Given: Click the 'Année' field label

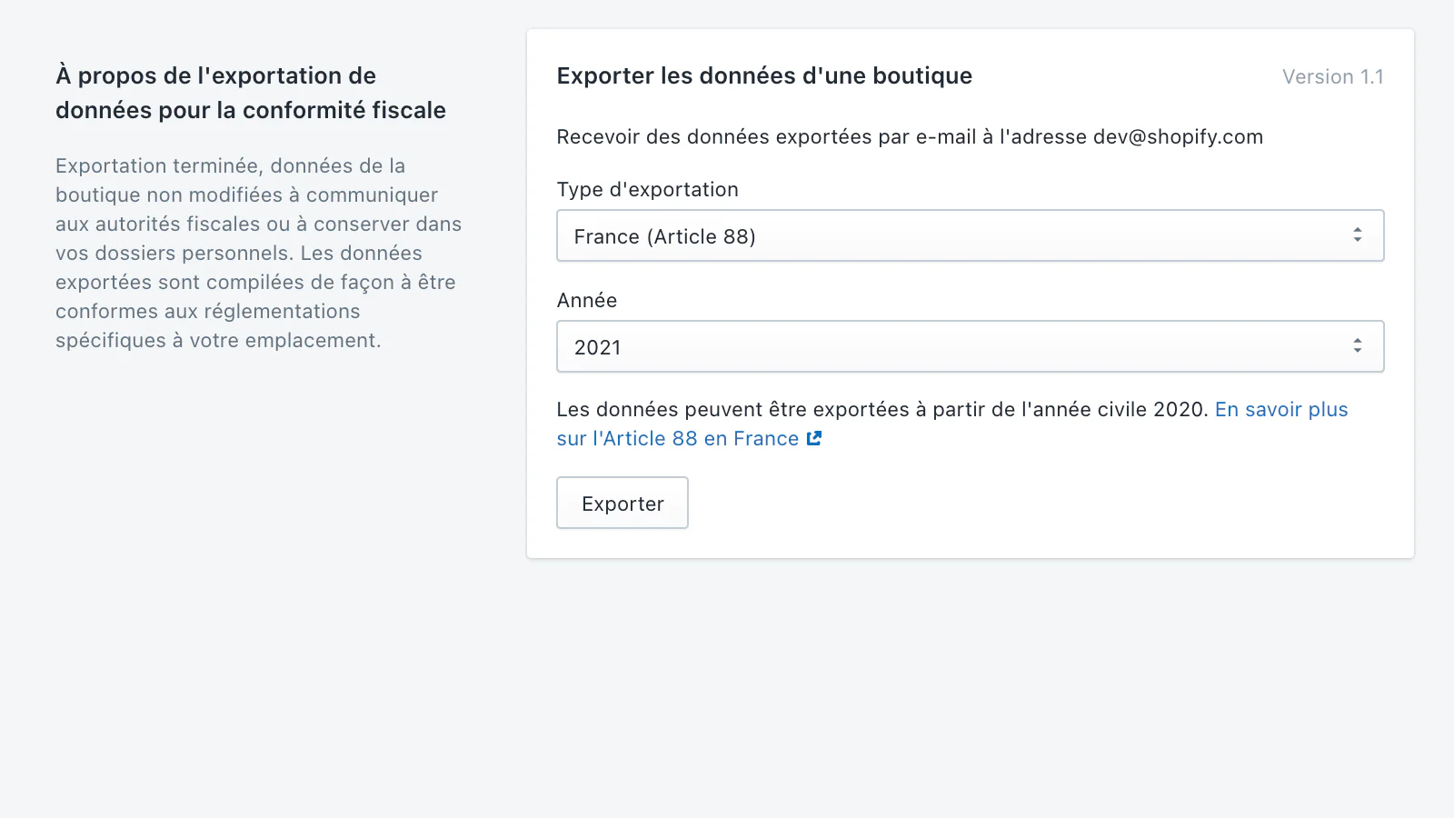Looking at the screenshot, I should 587,300.
